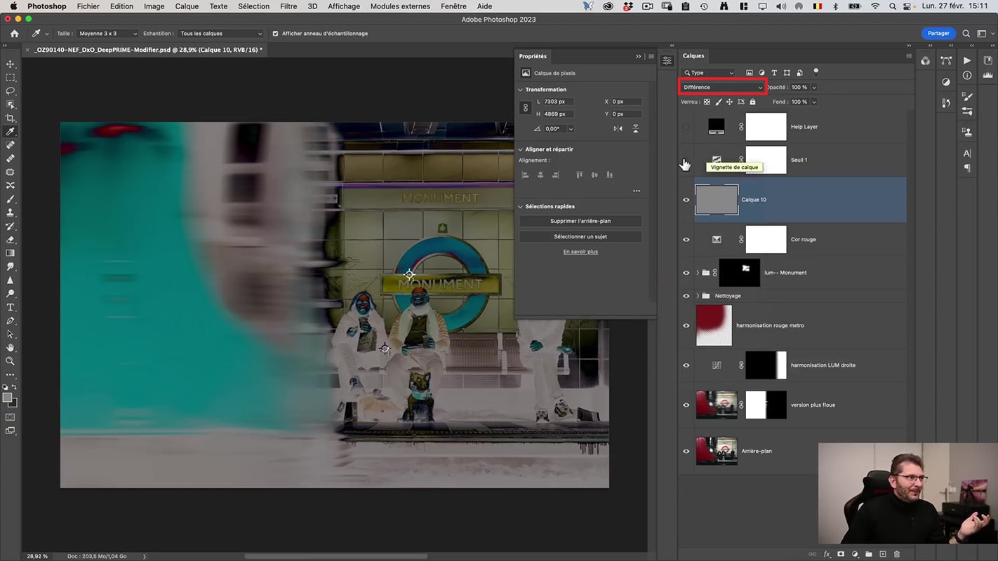
Task: Add a layer mask
Action: tap(841, 554)
